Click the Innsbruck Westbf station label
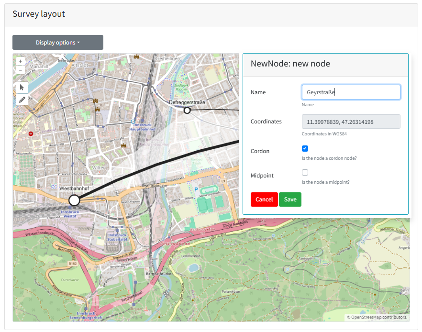The height and width of the screenshot is (332, 422). 70,214
